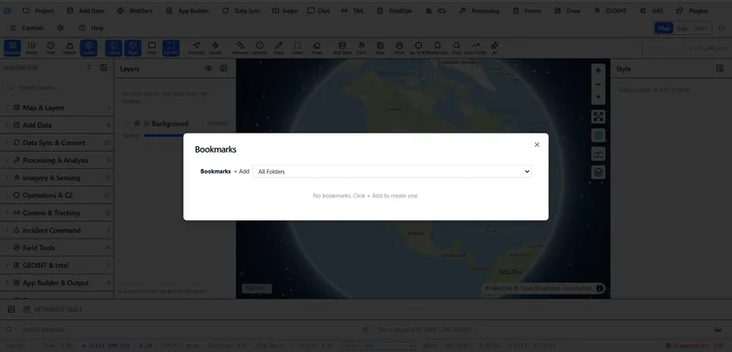Open the Data Sync menu
The image size is (732, 352).
(x=242, y=11)
